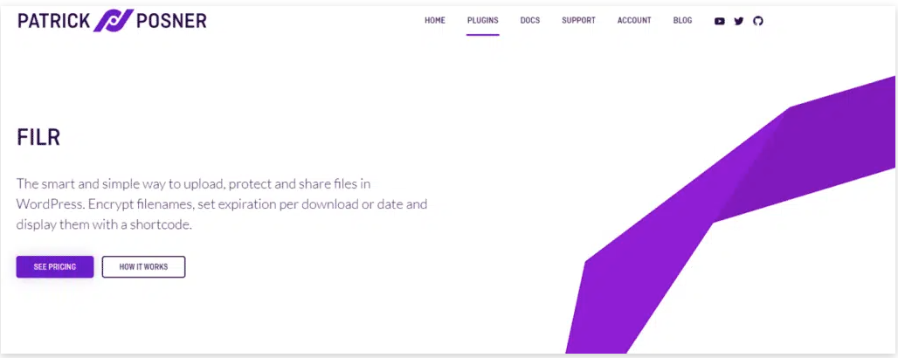Screen dimensions: 898x358
Task: Open the Docs menu item
Action: click(529, 21)
